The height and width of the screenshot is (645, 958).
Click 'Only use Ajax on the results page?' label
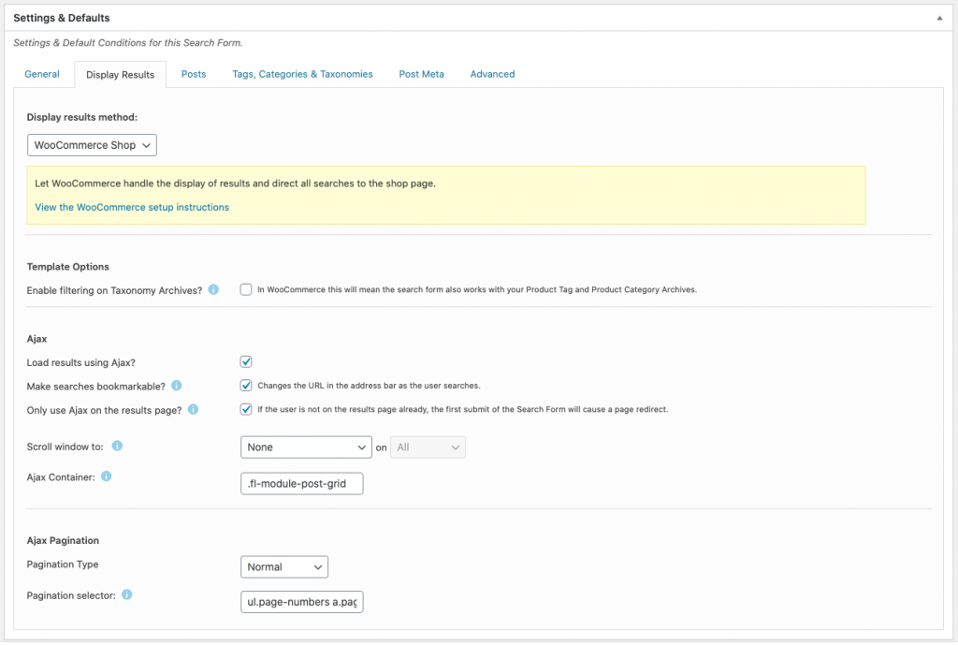(105, 410)
